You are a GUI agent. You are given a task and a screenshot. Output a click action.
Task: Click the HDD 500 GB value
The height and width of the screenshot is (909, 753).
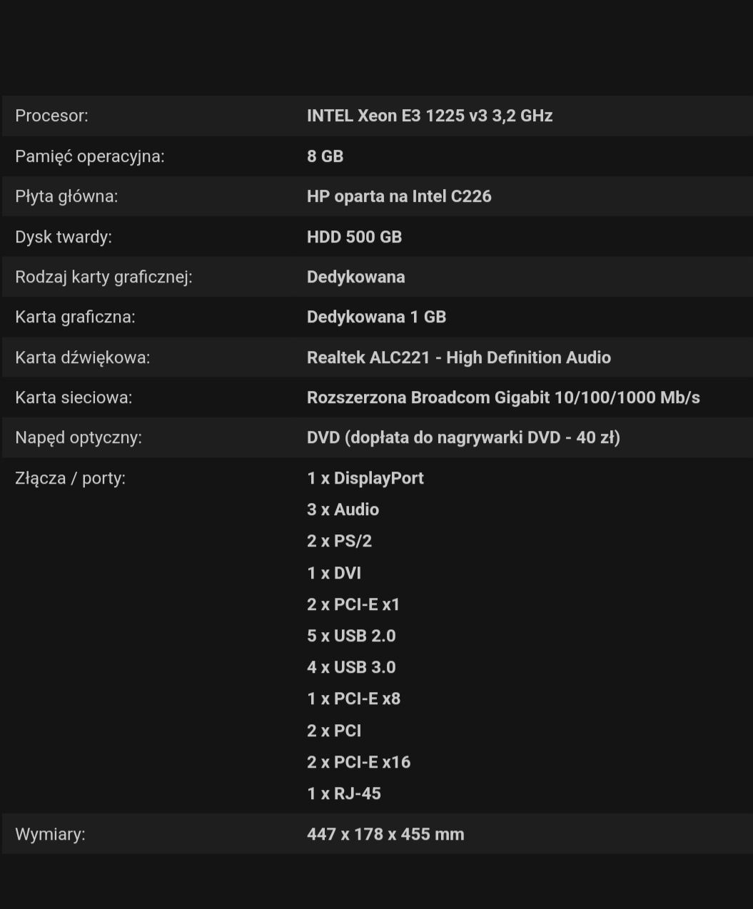(x=354, y=237)
